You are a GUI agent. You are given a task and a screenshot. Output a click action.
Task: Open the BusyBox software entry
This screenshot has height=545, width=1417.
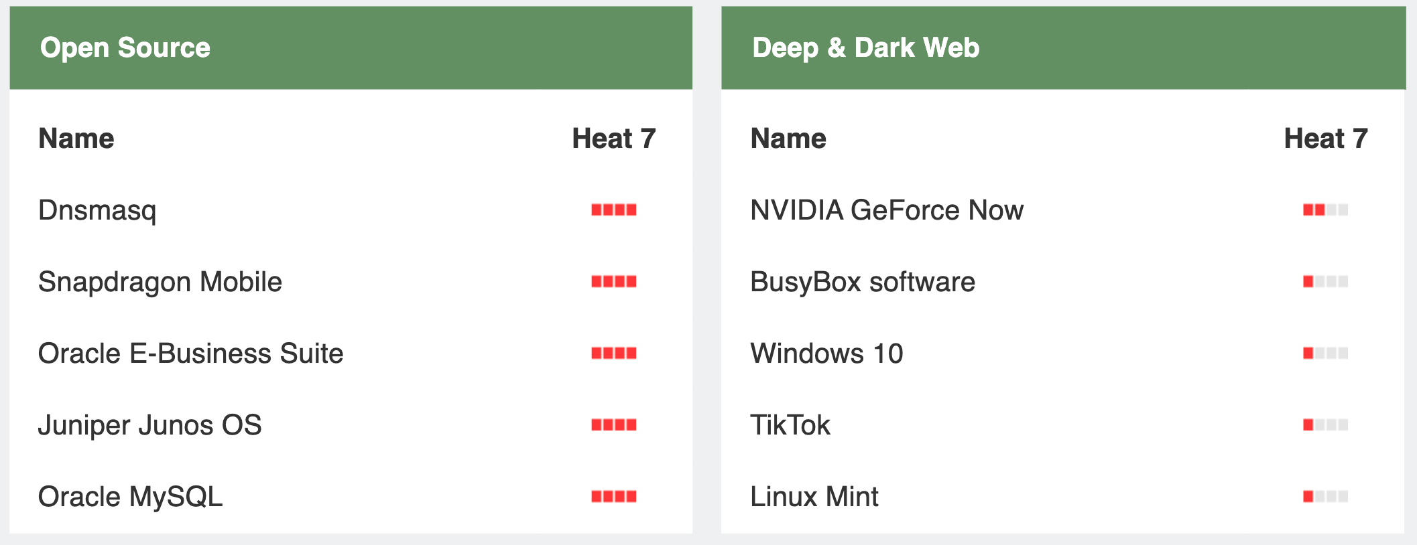[863, 282]
